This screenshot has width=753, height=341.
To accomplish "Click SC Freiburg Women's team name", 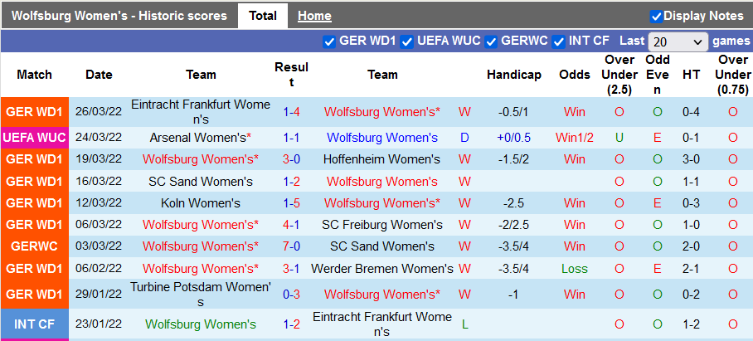I will 382,225.
